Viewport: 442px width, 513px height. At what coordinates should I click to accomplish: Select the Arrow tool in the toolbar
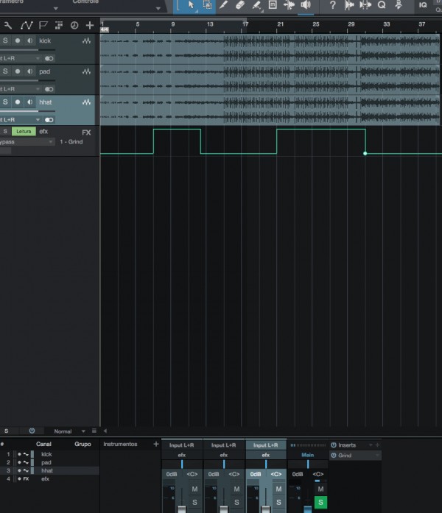pos(192,5)
